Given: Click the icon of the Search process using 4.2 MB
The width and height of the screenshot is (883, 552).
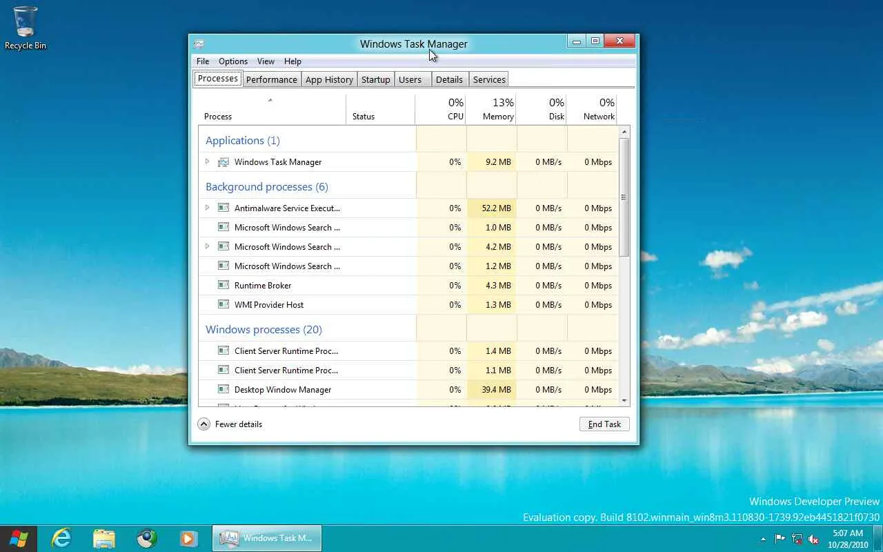Looking at the screenshot, I should pyautogui.click(x=224, y=246).
